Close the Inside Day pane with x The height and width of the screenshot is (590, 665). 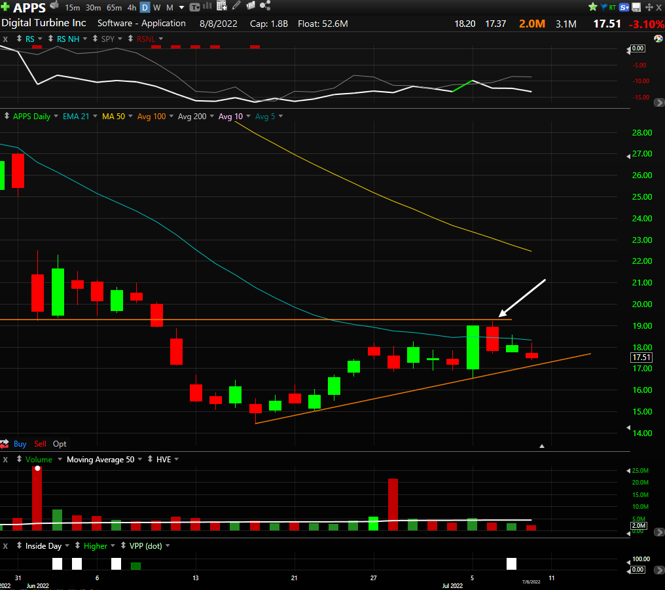pyautogui.click(x=5, y=546)
